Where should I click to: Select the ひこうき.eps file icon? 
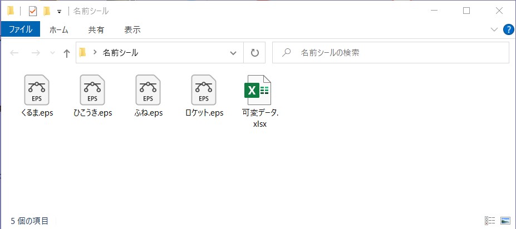point(92,90)
